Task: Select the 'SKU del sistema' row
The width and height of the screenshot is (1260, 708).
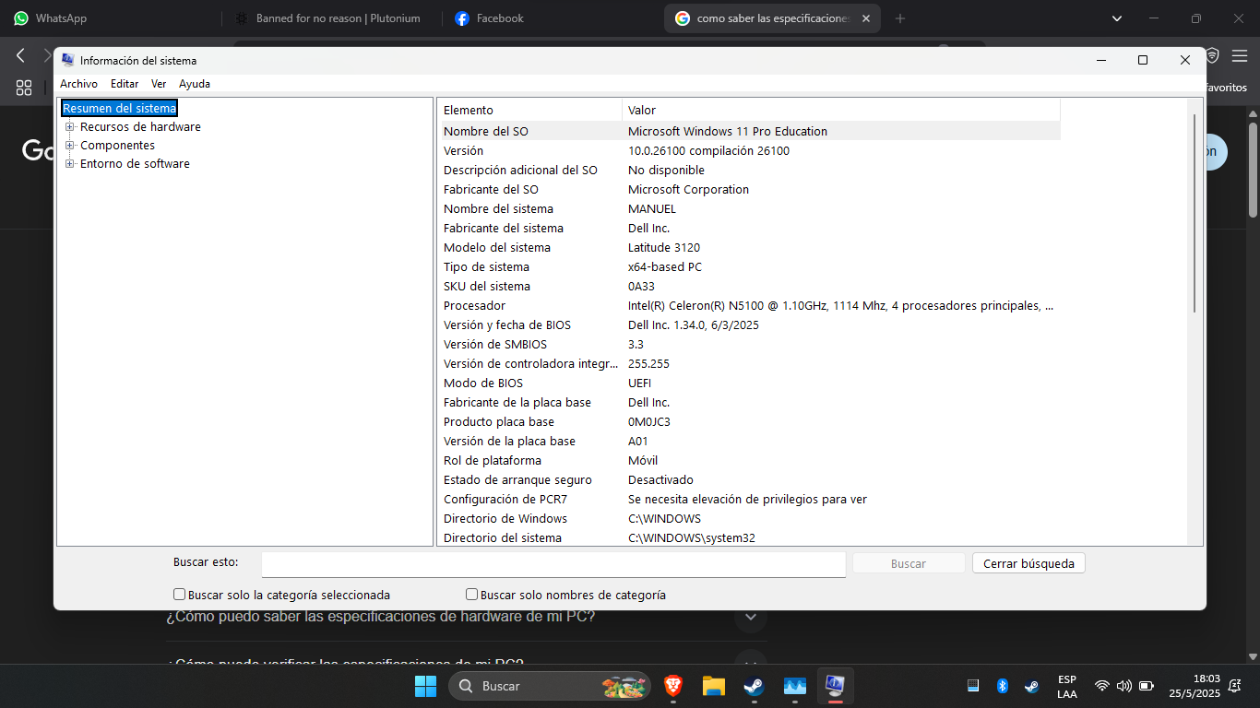Action: pyautogui.click(x=751, y=286)
